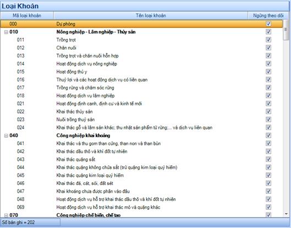The image size is (291, 228).
Task: Toggle checkbox on Trồng trọt row
Action: coord(268,40)
